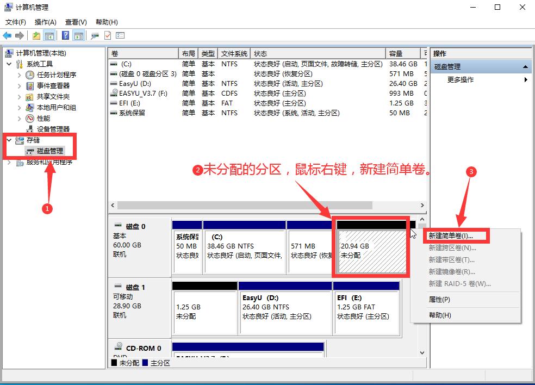Click the back navigation arrow

point(8,35)
